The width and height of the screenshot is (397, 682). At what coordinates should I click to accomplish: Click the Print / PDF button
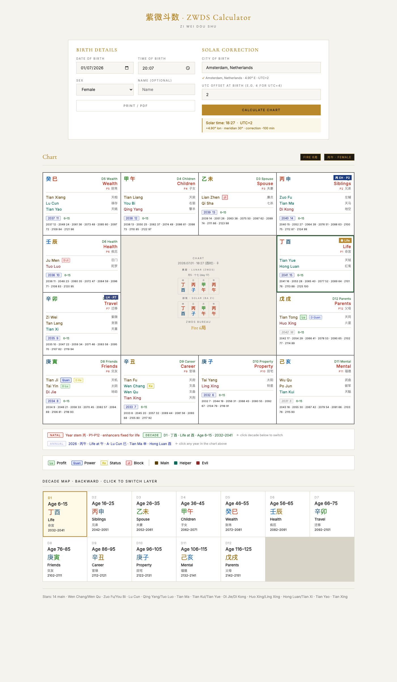click(x=136, y=106)
